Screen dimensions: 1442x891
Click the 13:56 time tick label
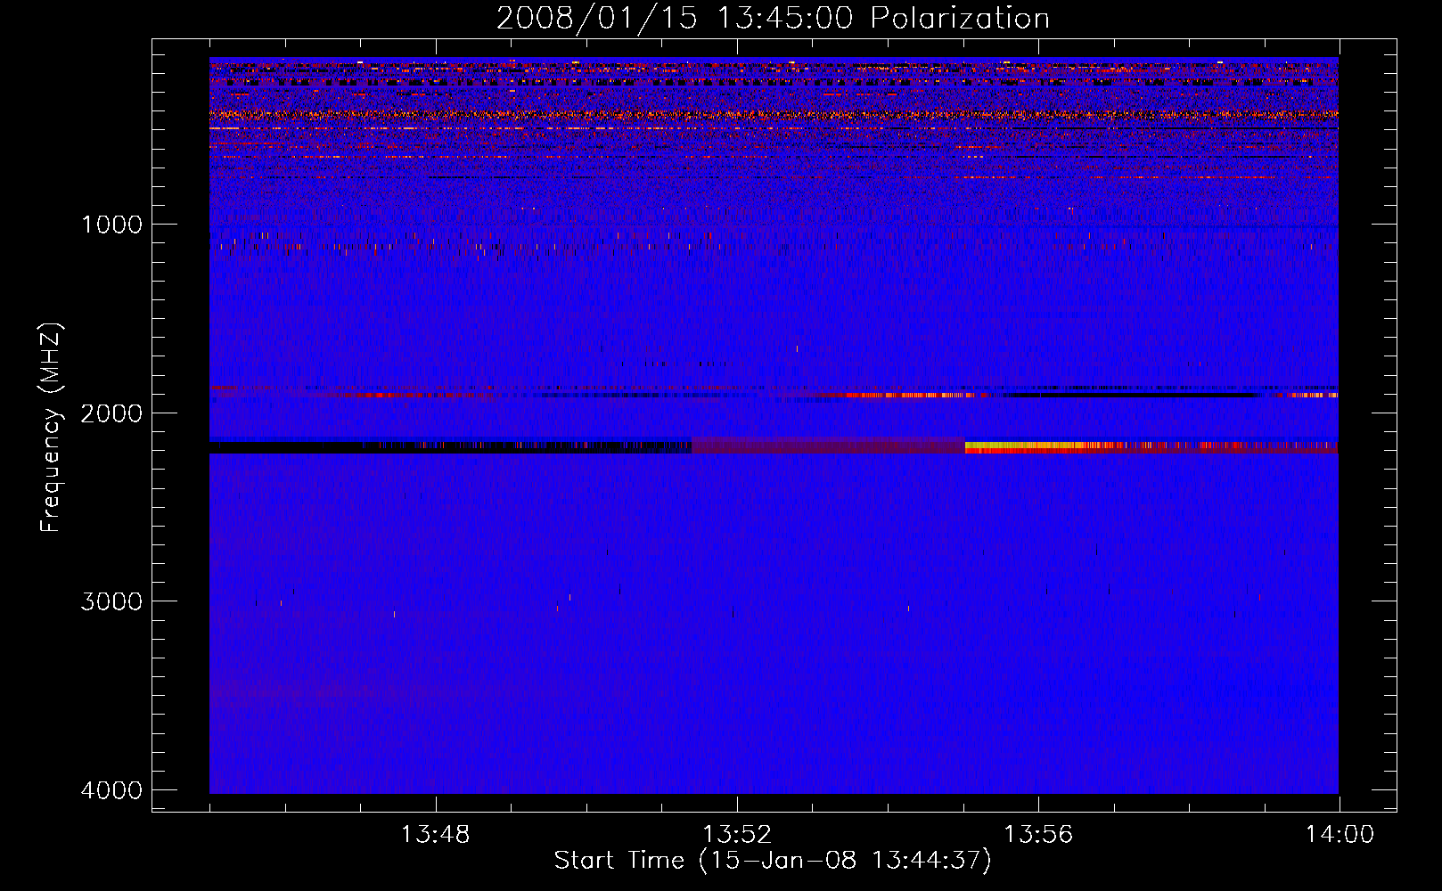click(x=1038, y=835)
